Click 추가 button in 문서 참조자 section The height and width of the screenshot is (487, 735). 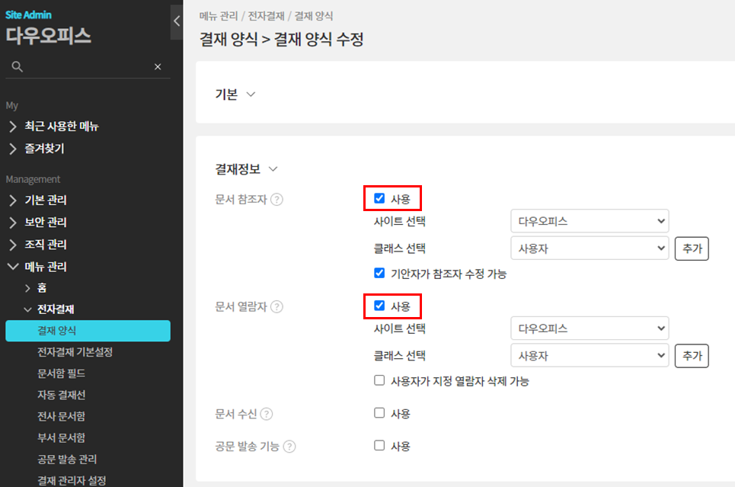[692, 248]
